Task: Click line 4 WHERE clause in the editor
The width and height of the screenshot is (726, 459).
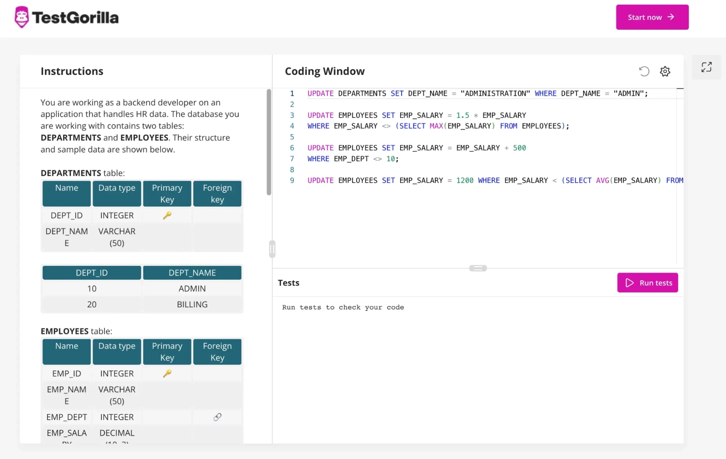Action: [x=438, y=126]
